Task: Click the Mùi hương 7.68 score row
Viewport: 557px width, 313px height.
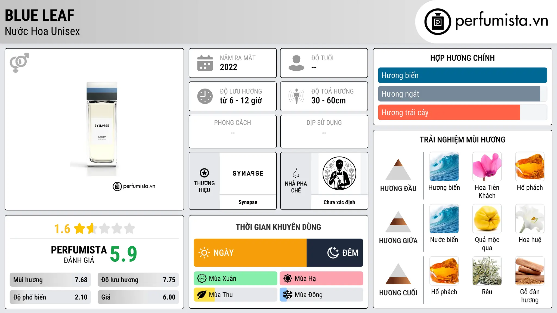Action: pyautogui.click(x=50, y=280)
